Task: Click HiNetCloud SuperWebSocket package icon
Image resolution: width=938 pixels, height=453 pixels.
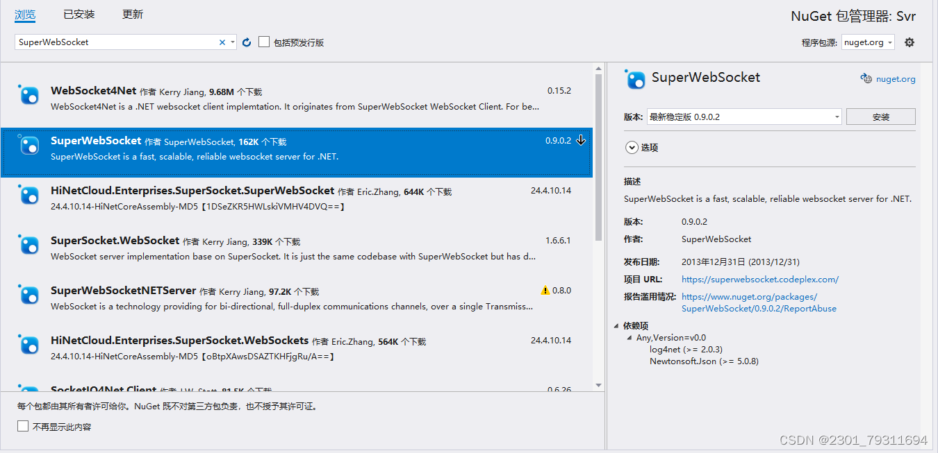Action: (29, 195)
